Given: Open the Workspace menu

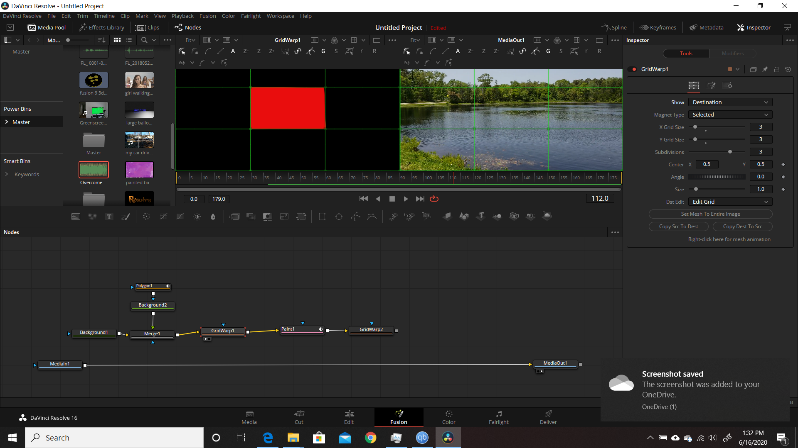Looking at the screenshot, I should tap(280, 16).
